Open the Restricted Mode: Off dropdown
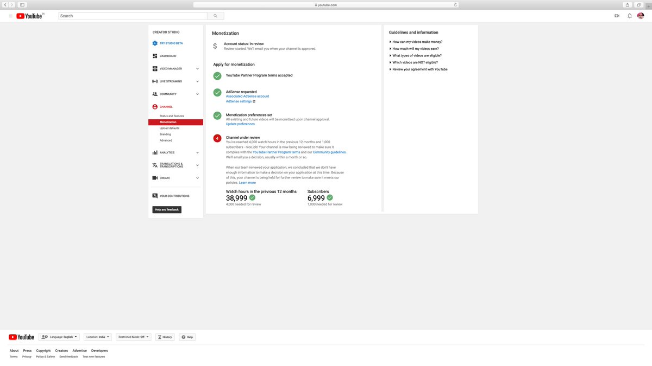The image size is (652, 366). [133, 337]
